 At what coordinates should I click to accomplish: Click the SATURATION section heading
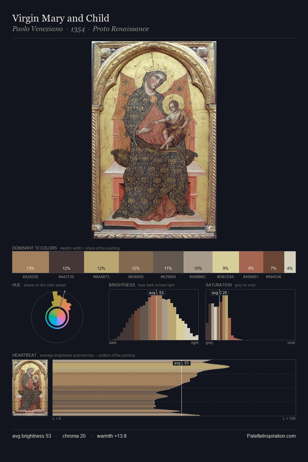219,285
